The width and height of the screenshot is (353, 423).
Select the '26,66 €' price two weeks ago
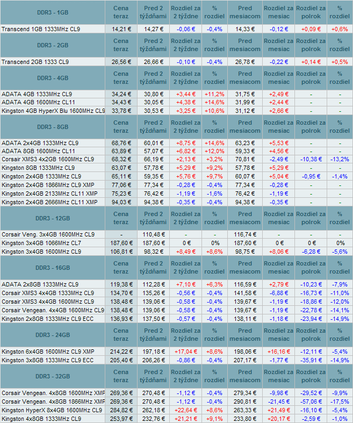tap(154, 62)
